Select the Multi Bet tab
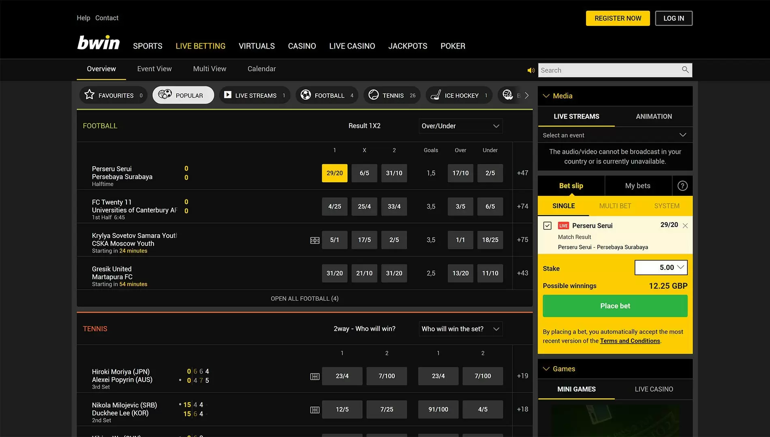The image size is (770, 437). tap(615, 206)
